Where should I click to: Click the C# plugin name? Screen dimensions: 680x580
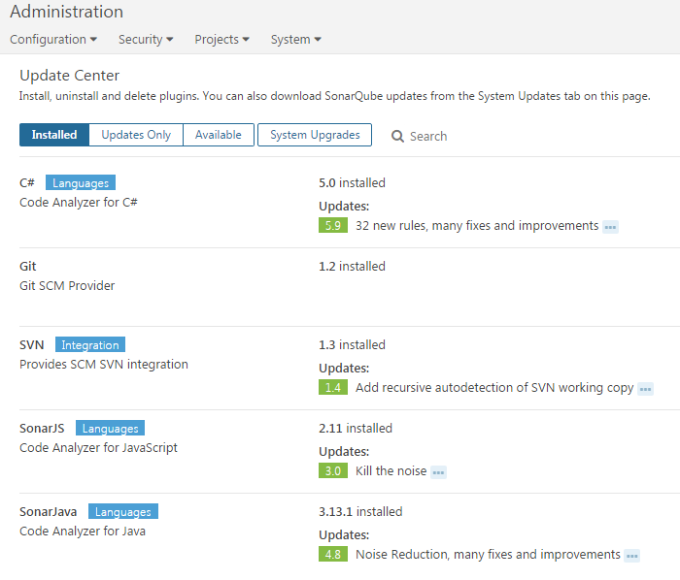pyautogui.click(x=27, y=182)
